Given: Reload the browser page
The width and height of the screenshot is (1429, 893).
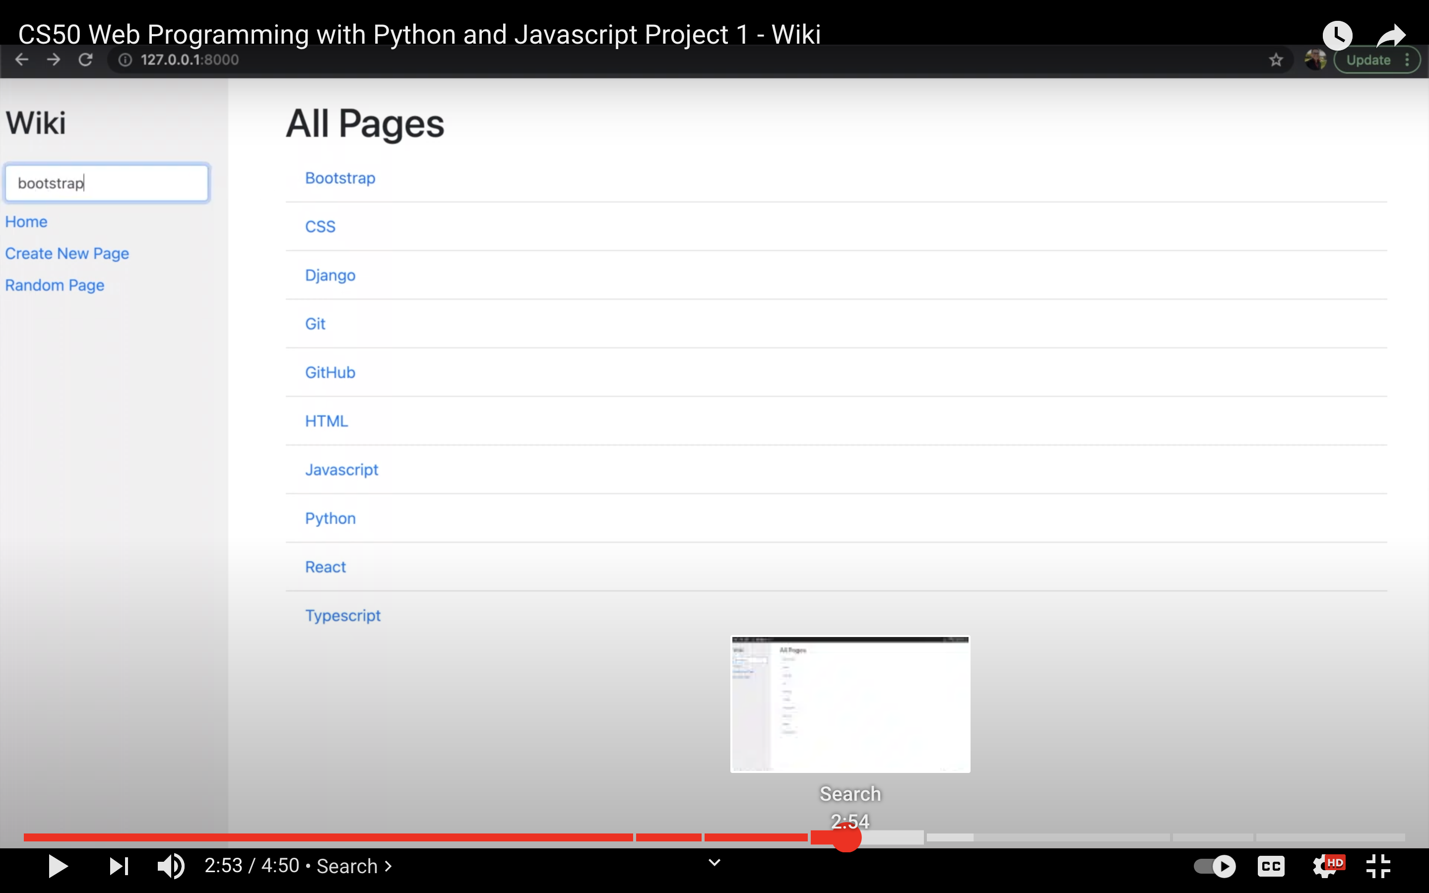Looking at the screenshot, I should [86, 60].
